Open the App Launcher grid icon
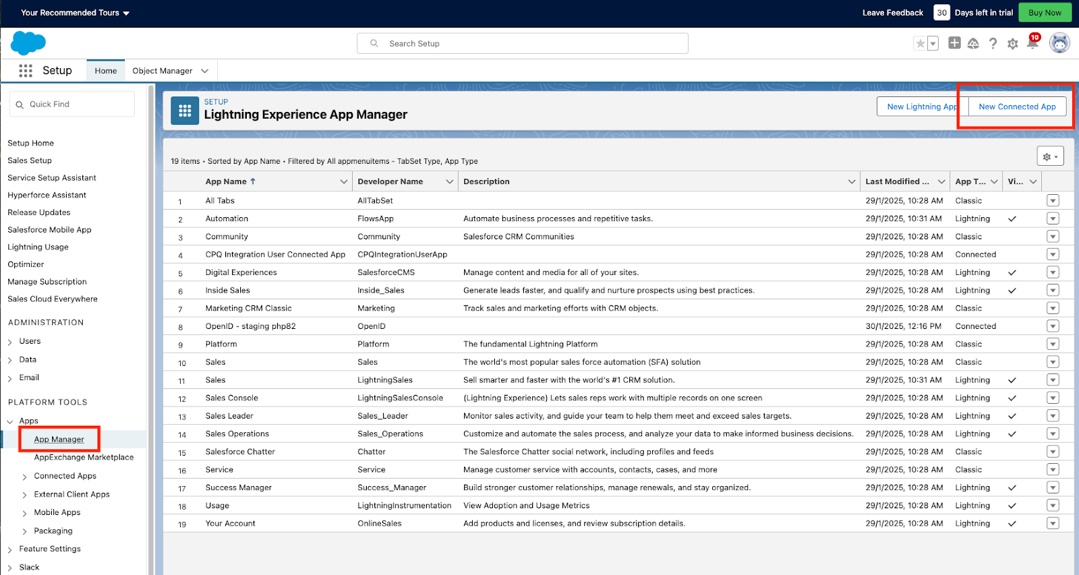The width and height of the screenshot is (1079, 575). pyautogui.click(x=26, y=71)
